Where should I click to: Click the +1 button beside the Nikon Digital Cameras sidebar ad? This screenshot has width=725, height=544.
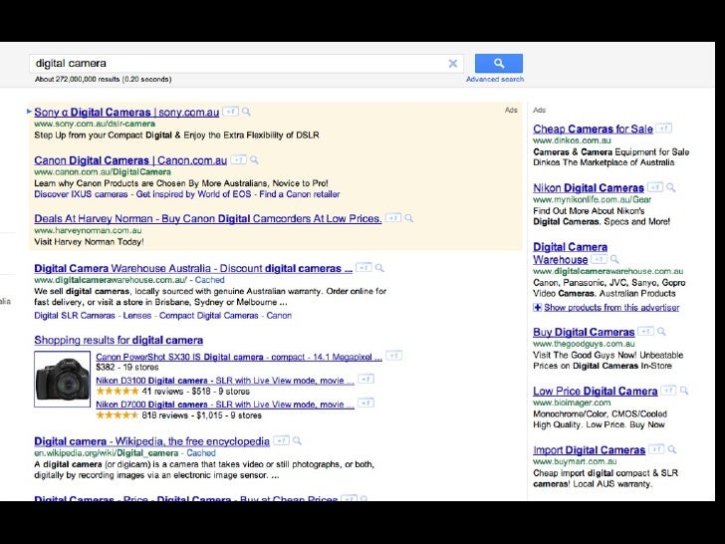pyautogui.click(x=655, y=187)
